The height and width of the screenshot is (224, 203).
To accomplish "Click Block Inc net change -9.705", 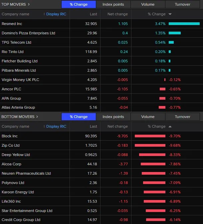I will tap(122, 136).
